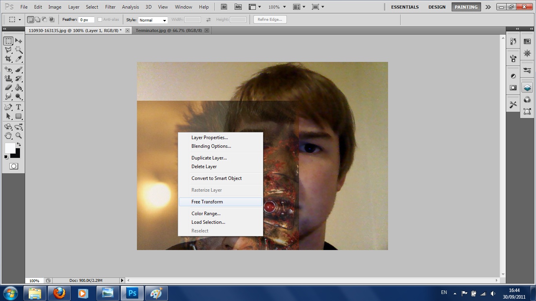Image resolution: width=536 pixels, height=301 pixels.
Task: Enable Add to selection mode
Action: point(38,20)
